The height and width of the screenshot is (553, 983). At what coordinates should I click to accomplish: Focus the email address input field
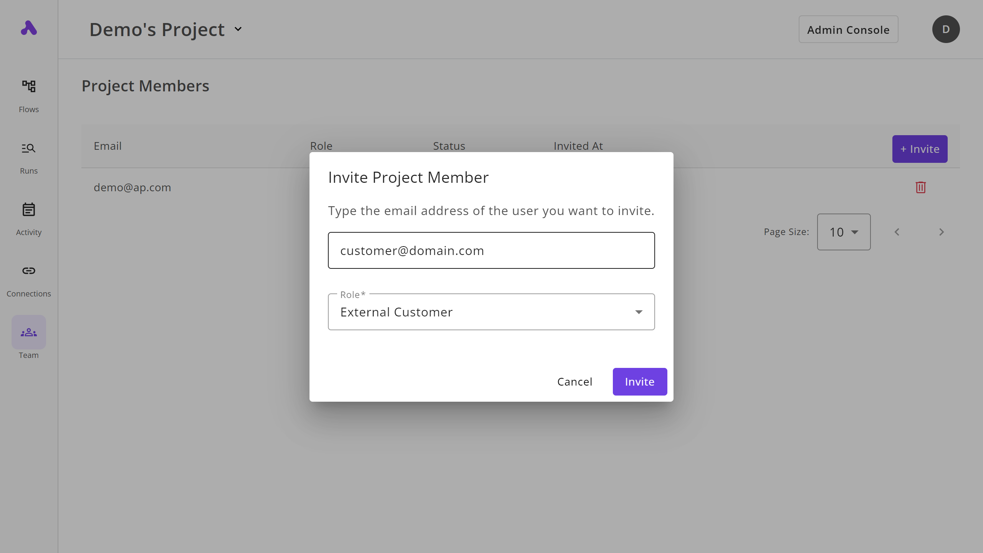point(491,250)
